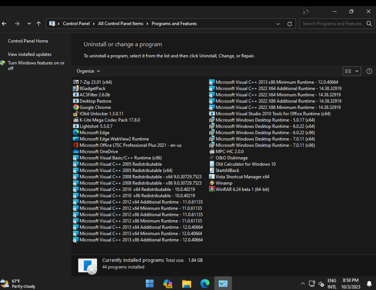This screenshot has width=376, height=290.
Task: Click the search magnifier icon
Action: click(x=369, y=24)
